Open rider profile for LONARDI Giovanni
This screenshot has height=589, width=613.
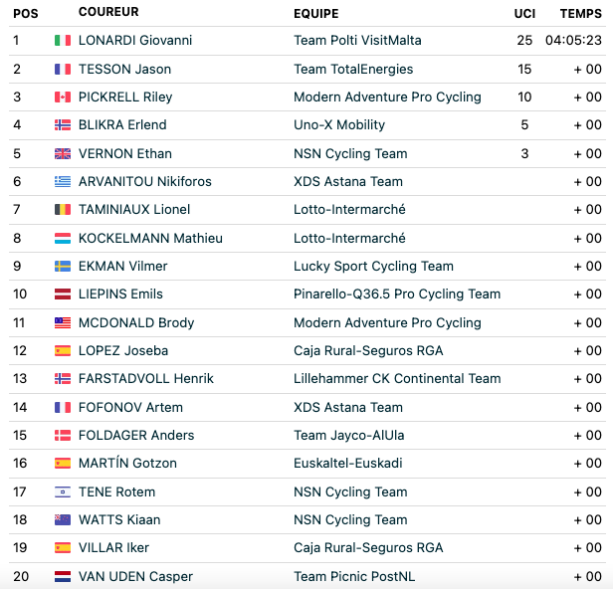tap(135, 40)
